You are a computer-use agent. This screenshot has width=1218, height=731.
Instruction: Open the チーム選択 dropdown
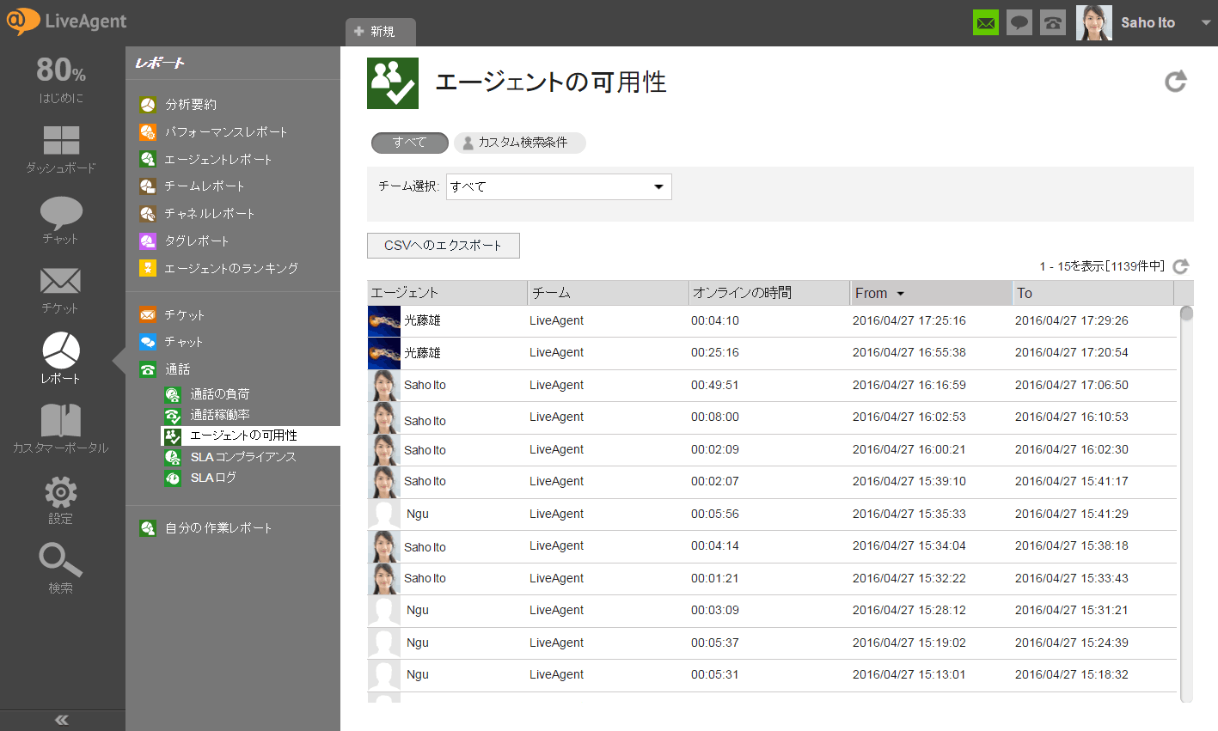[559, 186]
